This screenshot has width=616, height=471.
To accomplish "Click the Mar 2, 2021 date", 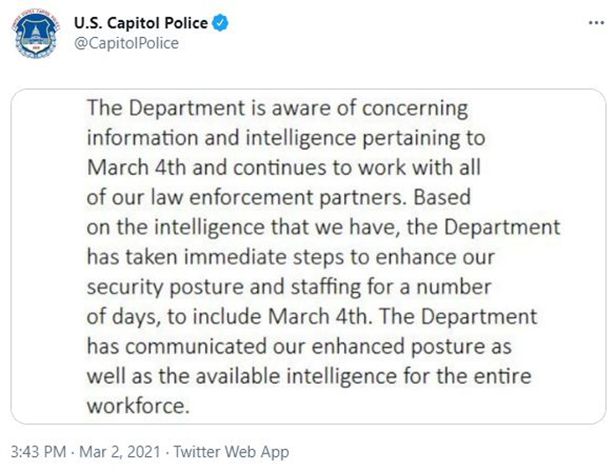I will click(120, 452).
